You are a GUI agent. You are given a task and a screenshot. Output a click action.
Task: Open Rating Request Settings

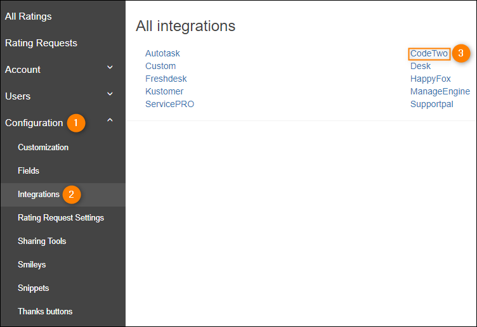pos(61,217)
